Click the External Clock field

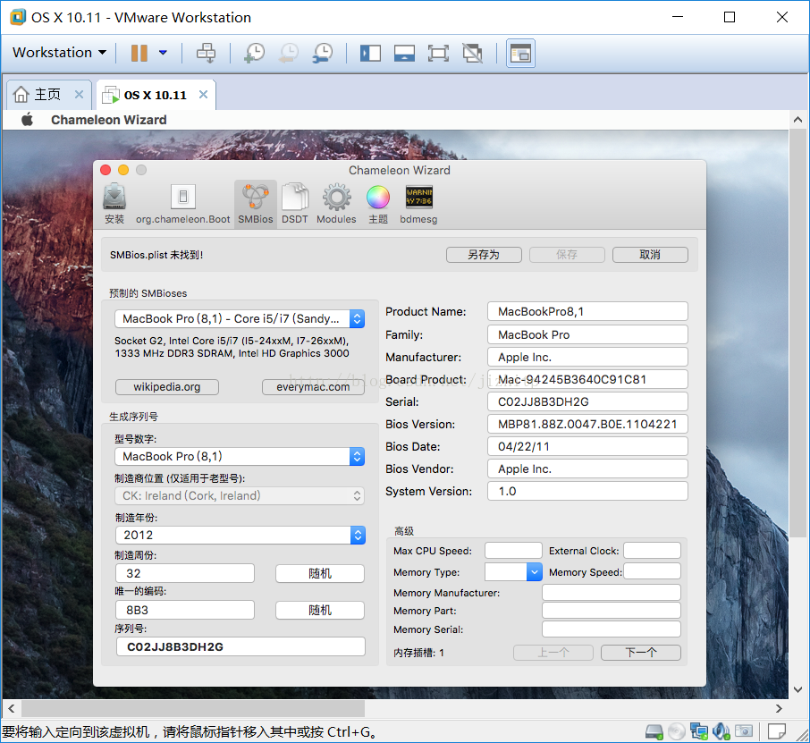pyautogui.click(x=652, y=550)
